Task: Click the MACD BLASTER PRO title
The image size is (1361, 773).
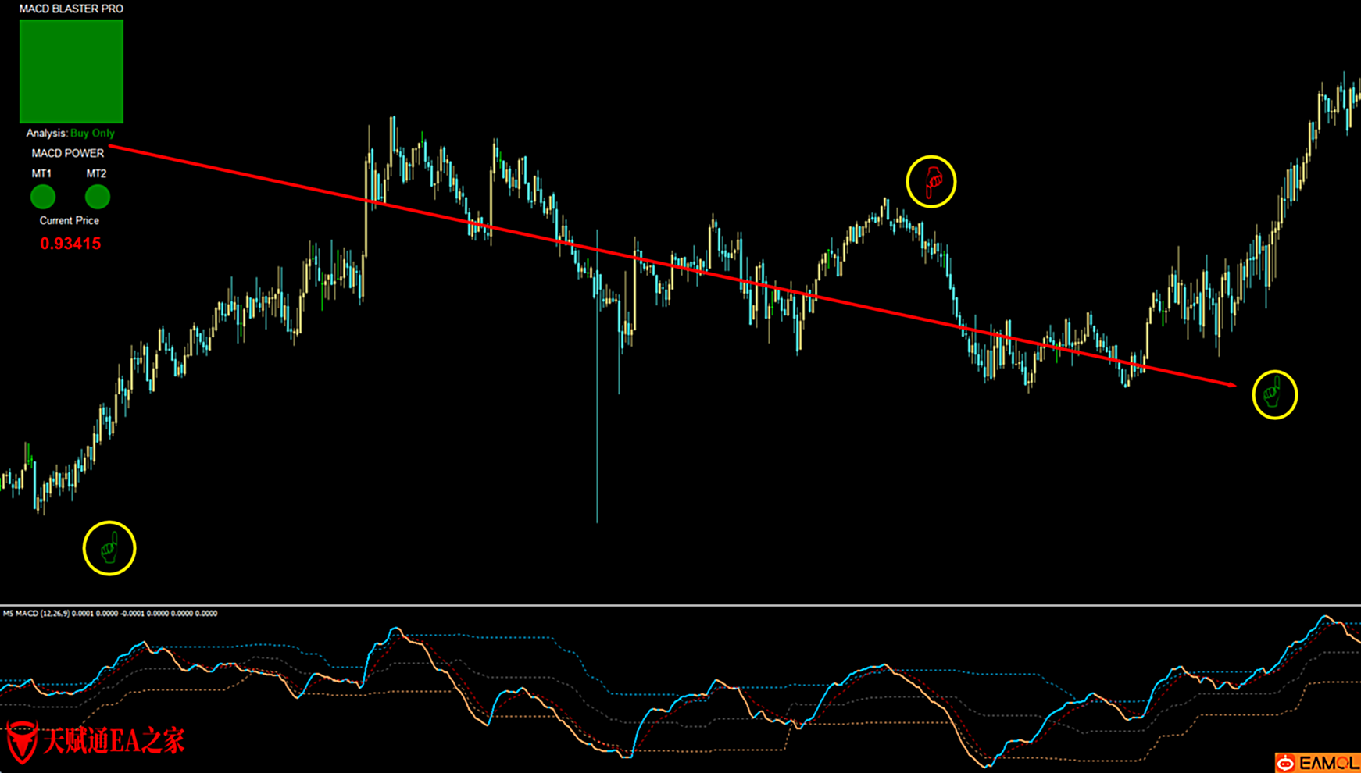Action: point(71,9)
